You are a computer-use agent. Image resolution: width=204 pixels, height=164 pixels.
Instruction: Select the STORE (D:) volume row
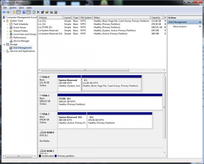tap(102, 27)
